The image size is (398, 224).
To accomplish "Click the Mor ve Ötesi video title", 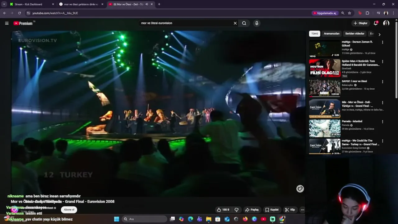I will click(62, 202).
